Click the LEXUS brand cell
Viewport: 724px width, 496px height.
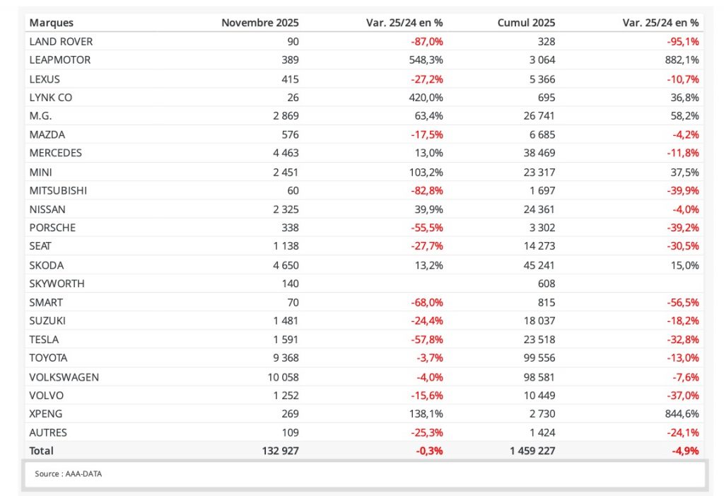point(45,79)
